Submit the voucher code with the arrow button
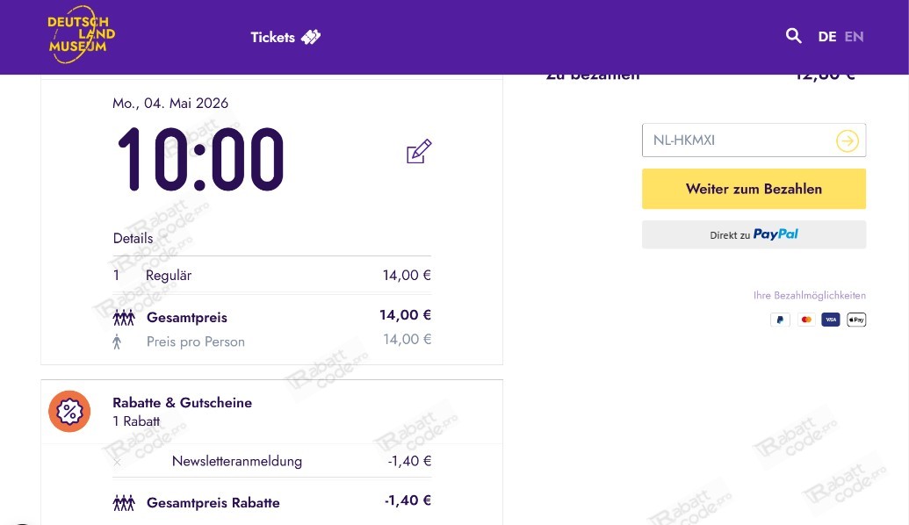This screenshot has height=525, width=909. click(847, 140)
